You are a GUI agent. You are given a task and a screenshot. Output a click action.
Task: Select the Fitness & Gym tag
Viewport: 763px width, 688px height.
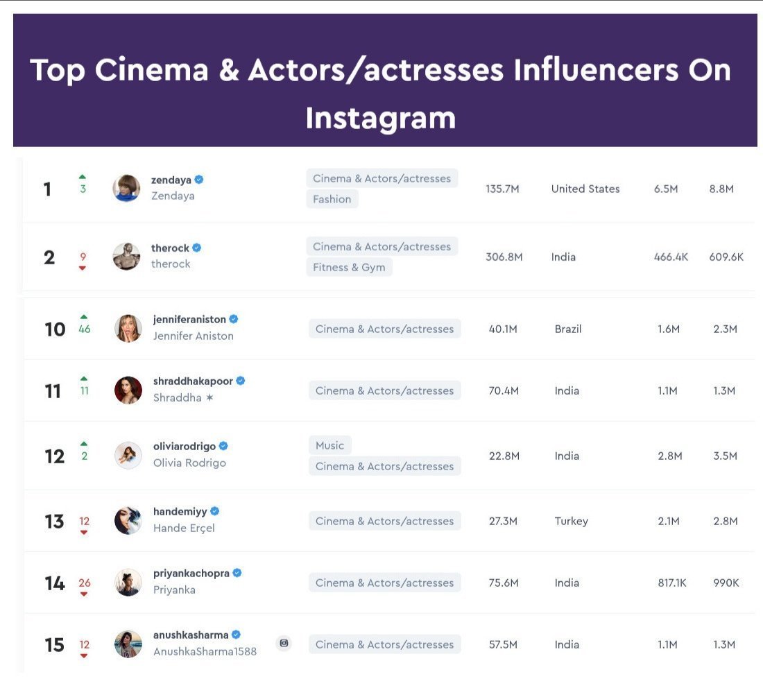[x=349, y=267]
